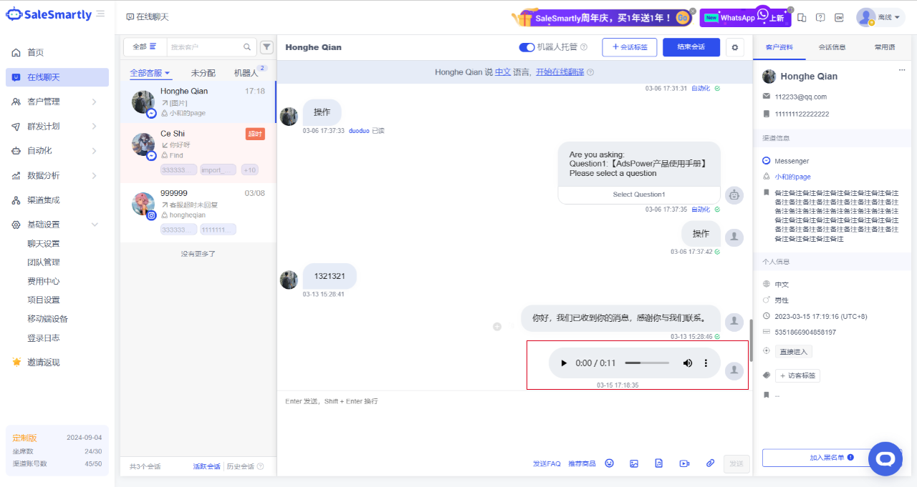Viewport: 917px width, 487px height.
Task: Collapse the sidebar with hamburger icon
Action: pos(100,14)
